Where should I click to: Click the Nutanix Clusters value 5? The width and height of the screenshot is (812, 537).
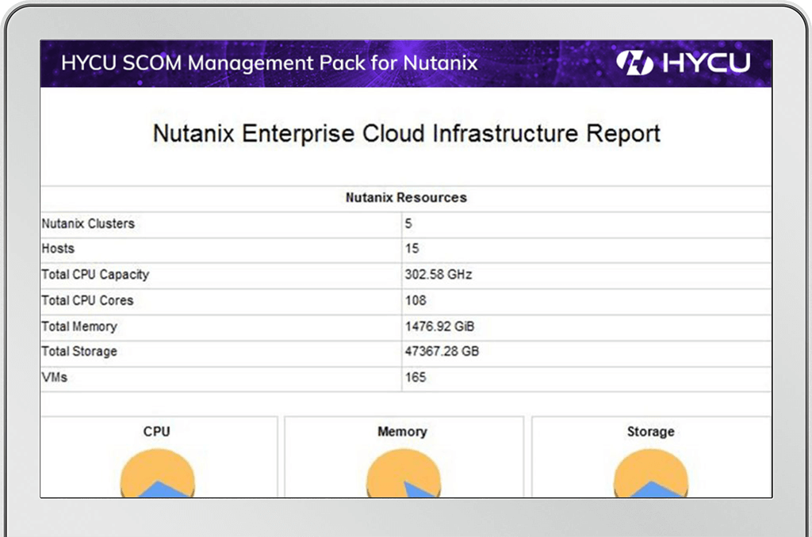click(x=408, y=223)
